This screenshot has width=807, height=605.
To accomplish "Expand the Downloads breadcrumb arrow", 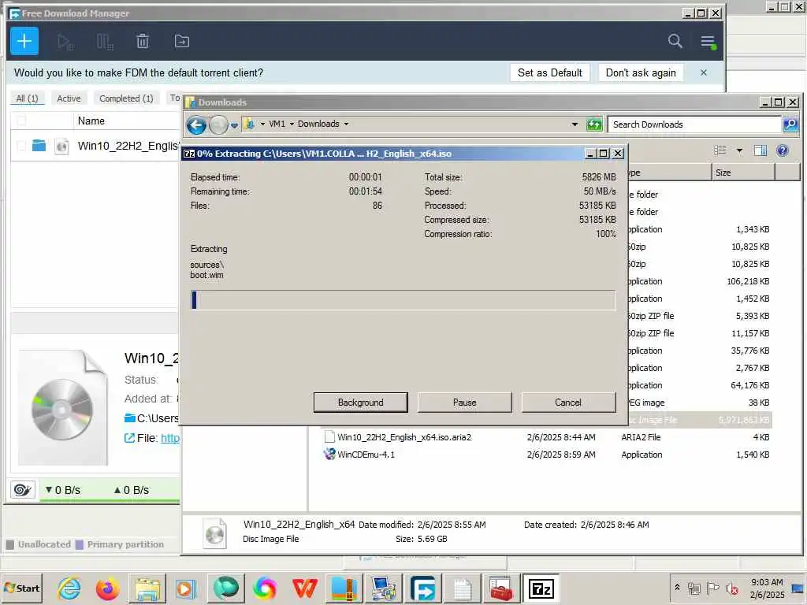I will pos(346,124).
